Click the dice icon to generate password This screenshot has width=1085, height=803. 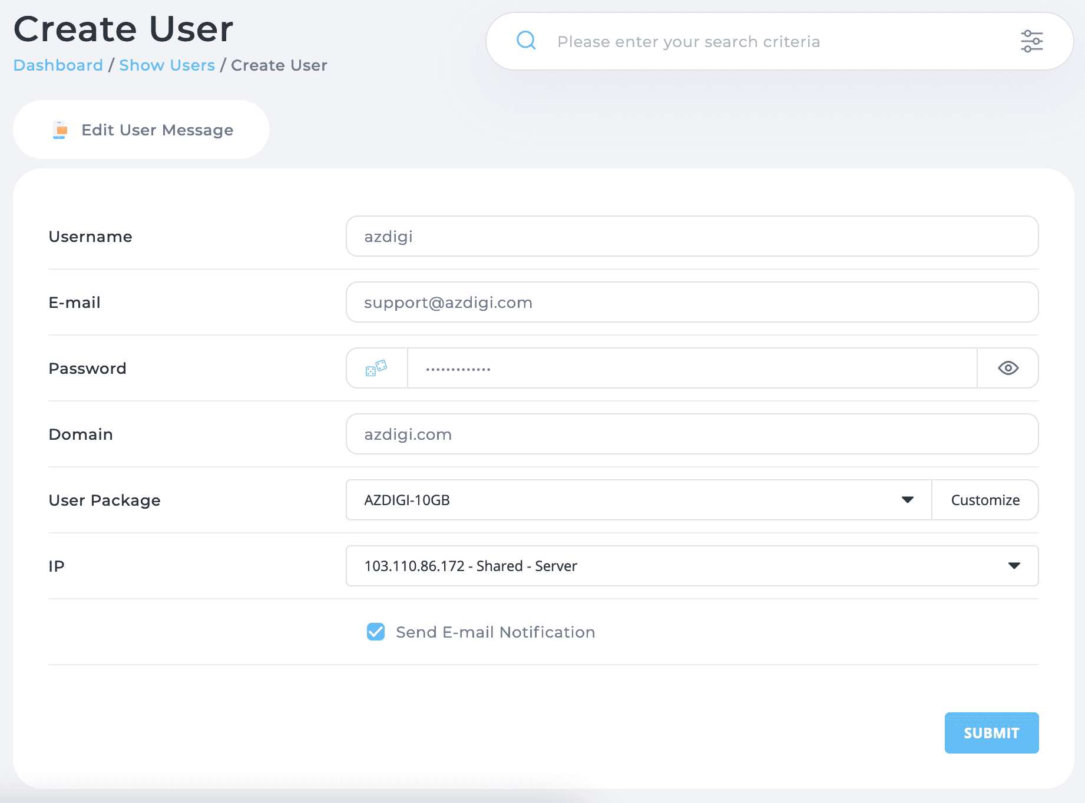pos(376,368)
